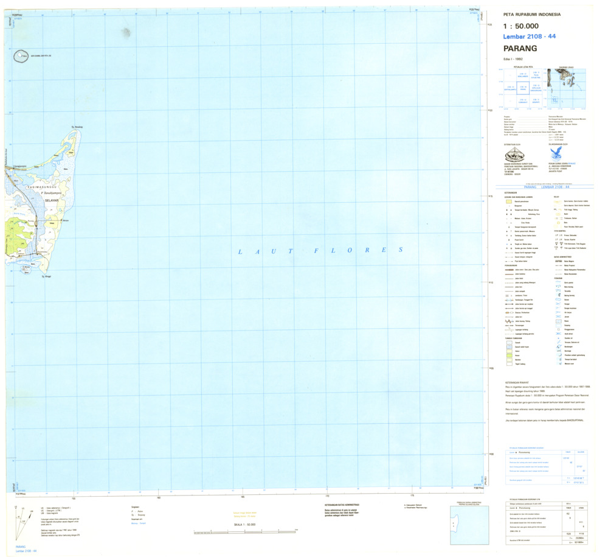Screen dimensions: 608x557
Task: Select sheet 2108-44 PARANG in the index grid
Action: click(523, 88)
